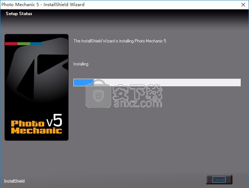Click the 'Setup Status' heading
This screenshot has width=249, height=188.
point(19,14)
